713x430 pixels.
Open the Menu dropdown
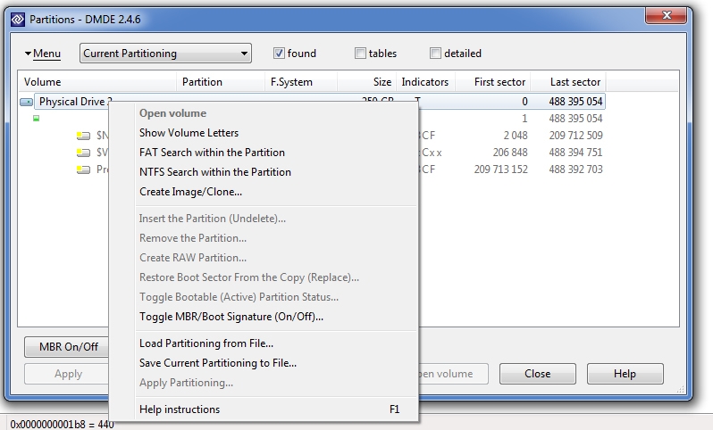[x=42, y=54]
